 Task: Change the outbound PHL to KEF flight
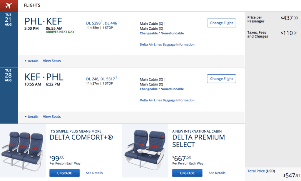click(x=221, y=23)
